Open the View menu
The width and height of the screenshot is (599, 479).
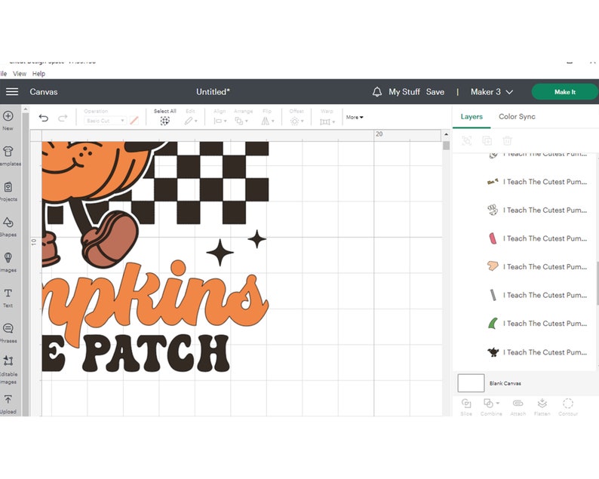coord(20,74)
